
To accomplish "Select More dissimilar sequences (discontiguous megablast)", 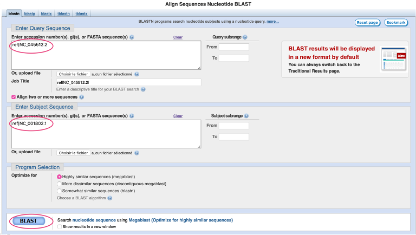I will [x=59, y=184].
